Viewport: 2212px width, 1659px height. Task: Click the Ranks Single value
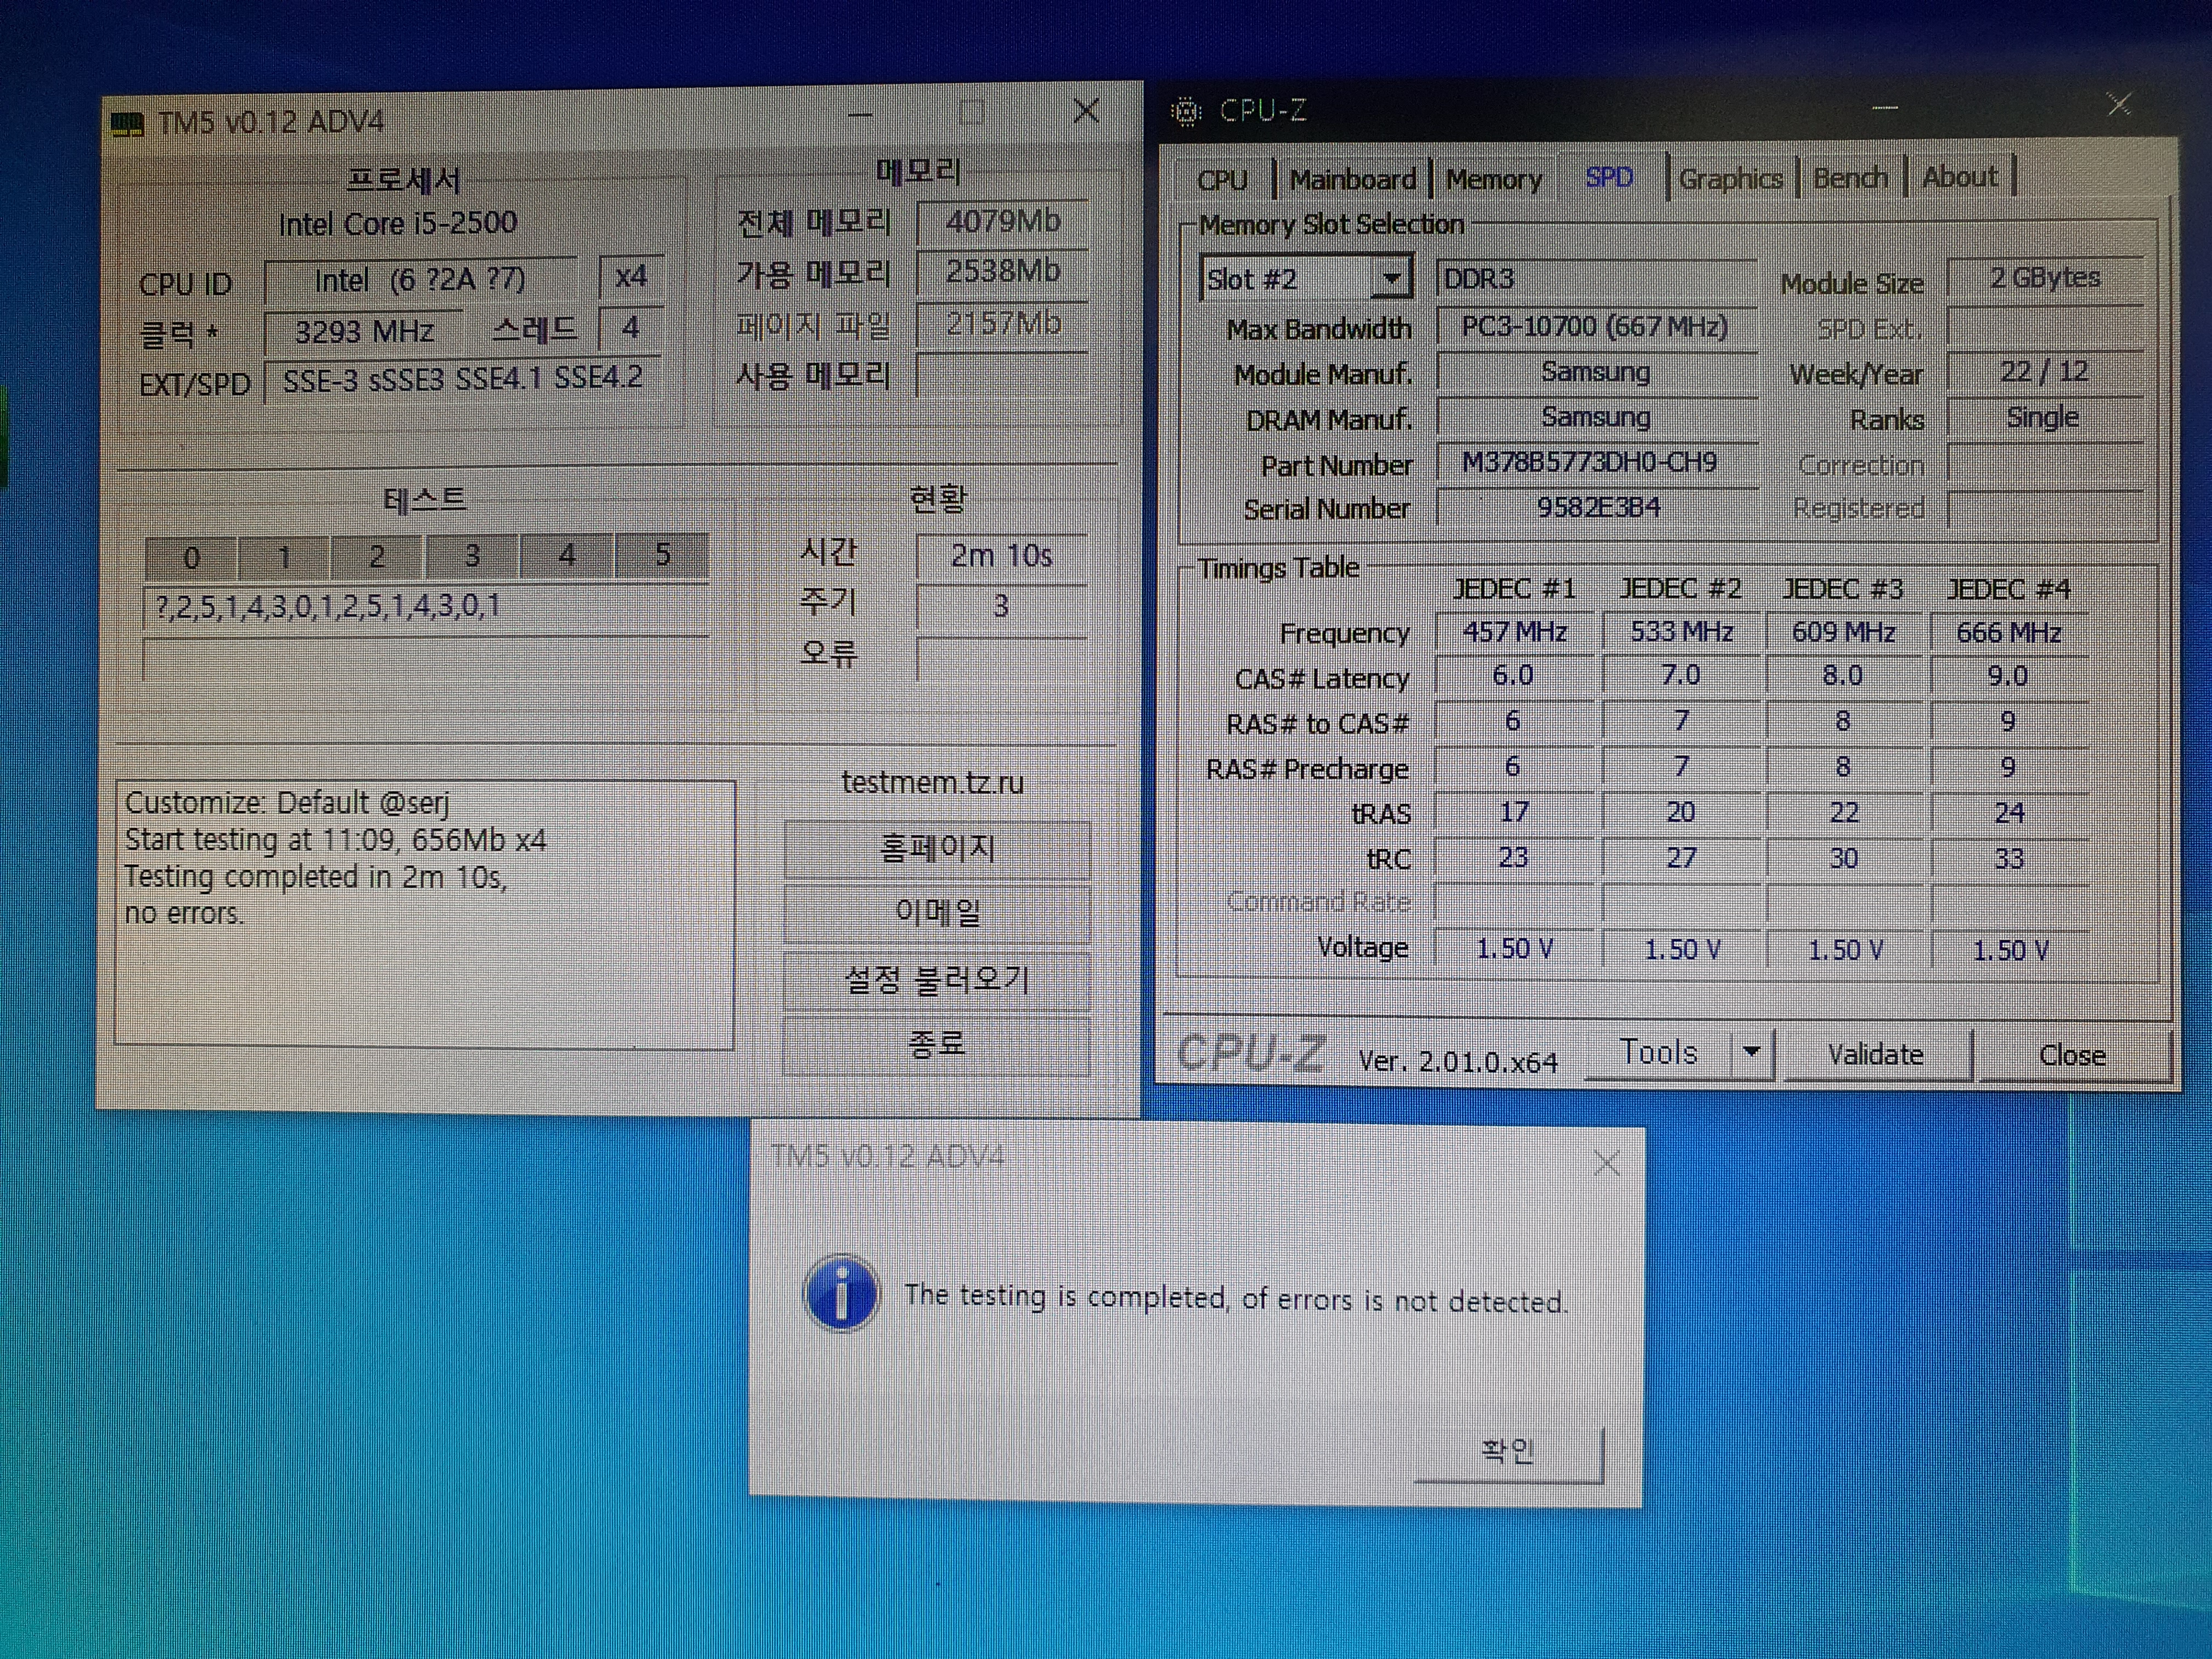click(x=2044, y=417)
